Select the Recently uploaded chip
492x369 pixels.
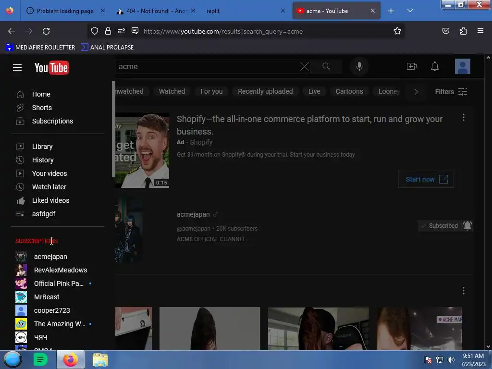(x=265, y=91)
